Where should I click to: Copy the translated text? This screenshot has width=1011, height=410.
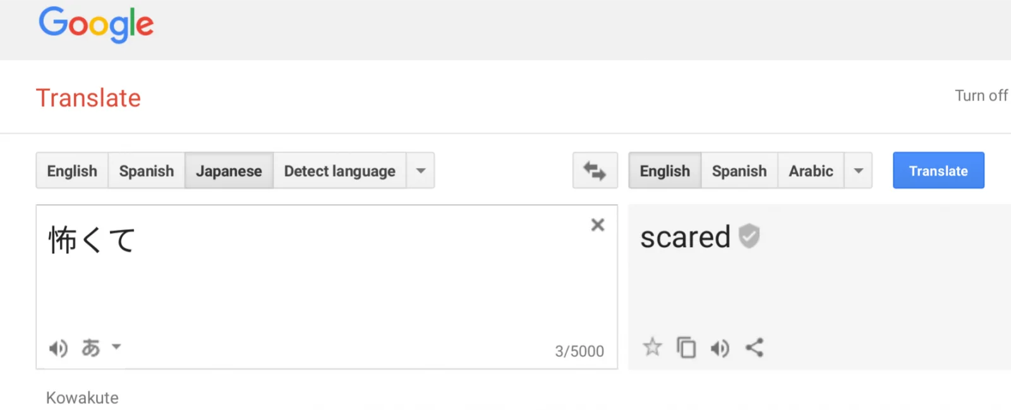coord(686,347)
